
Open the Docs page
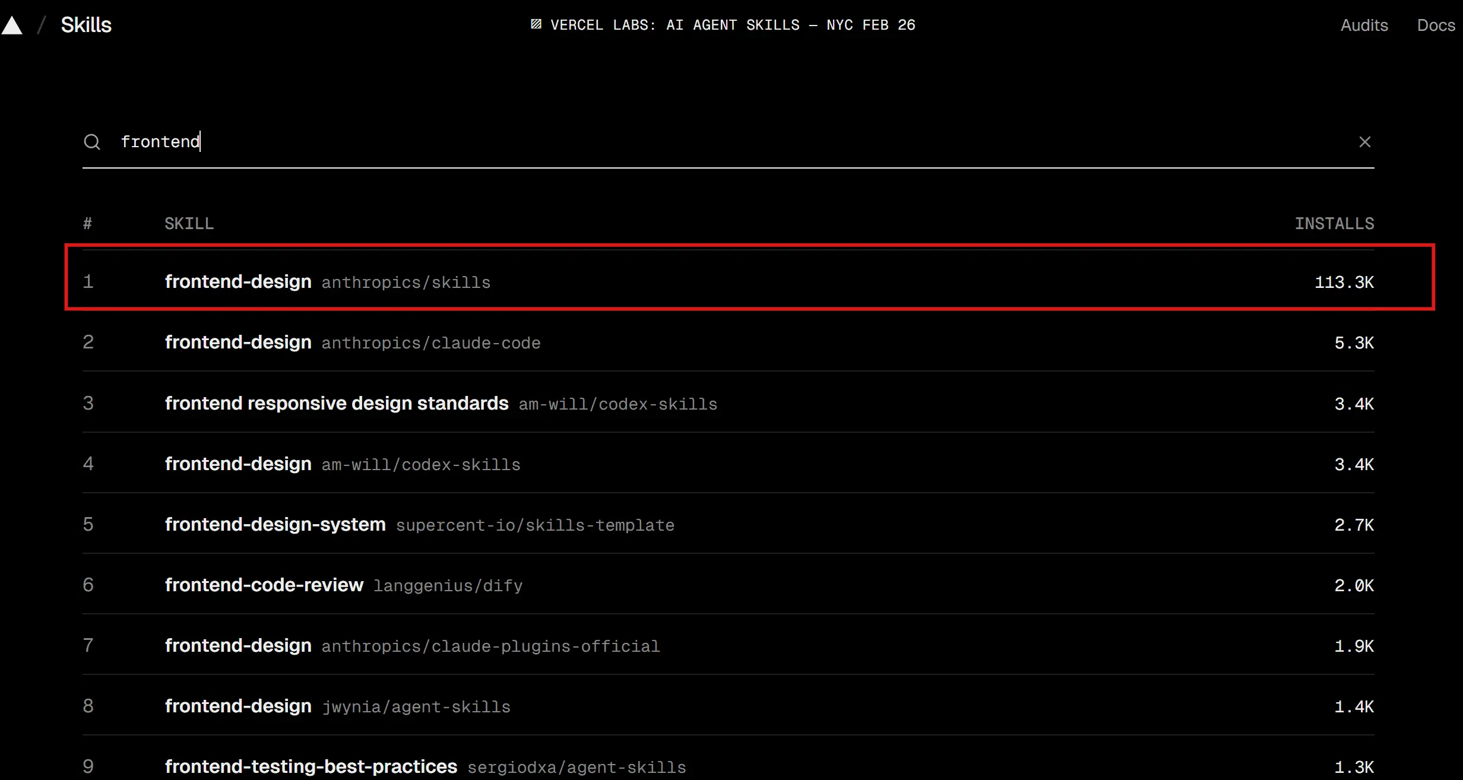click(x=1436, y=25)
